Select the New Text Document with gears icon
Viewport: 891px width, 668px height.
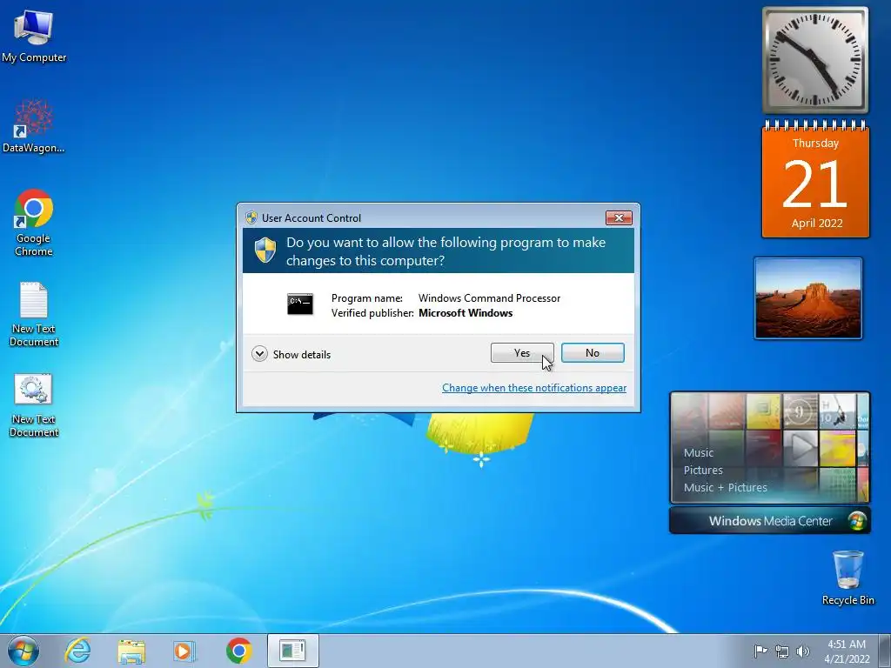34,404
